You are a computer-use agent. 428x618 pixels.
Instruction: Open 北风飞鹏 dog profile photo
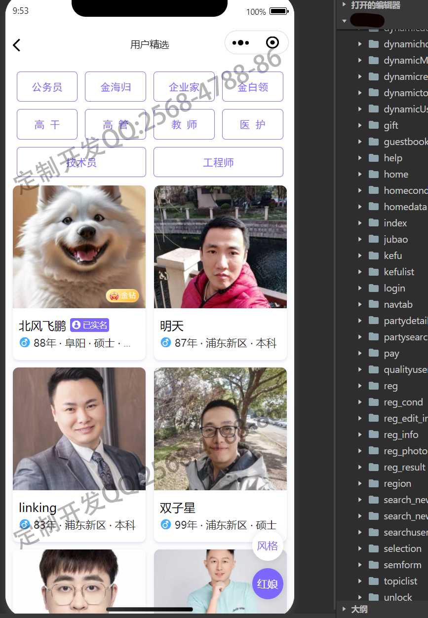pos(79,247)
